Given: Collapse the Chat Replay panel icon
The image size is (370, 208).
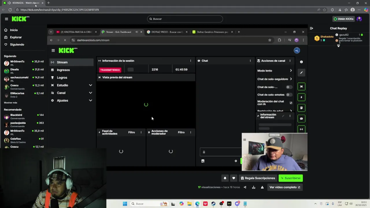Looking at the screenshot, I should coord(311,28).
